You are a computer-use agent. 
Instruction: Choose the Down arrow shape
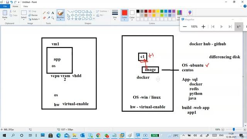pyautogui.click(x=69, y=19)
